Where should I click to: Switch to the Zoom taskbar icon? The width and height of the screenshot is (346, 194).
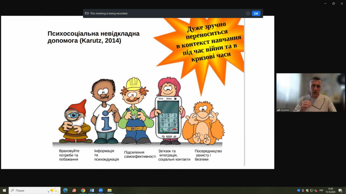click(100, 190)
